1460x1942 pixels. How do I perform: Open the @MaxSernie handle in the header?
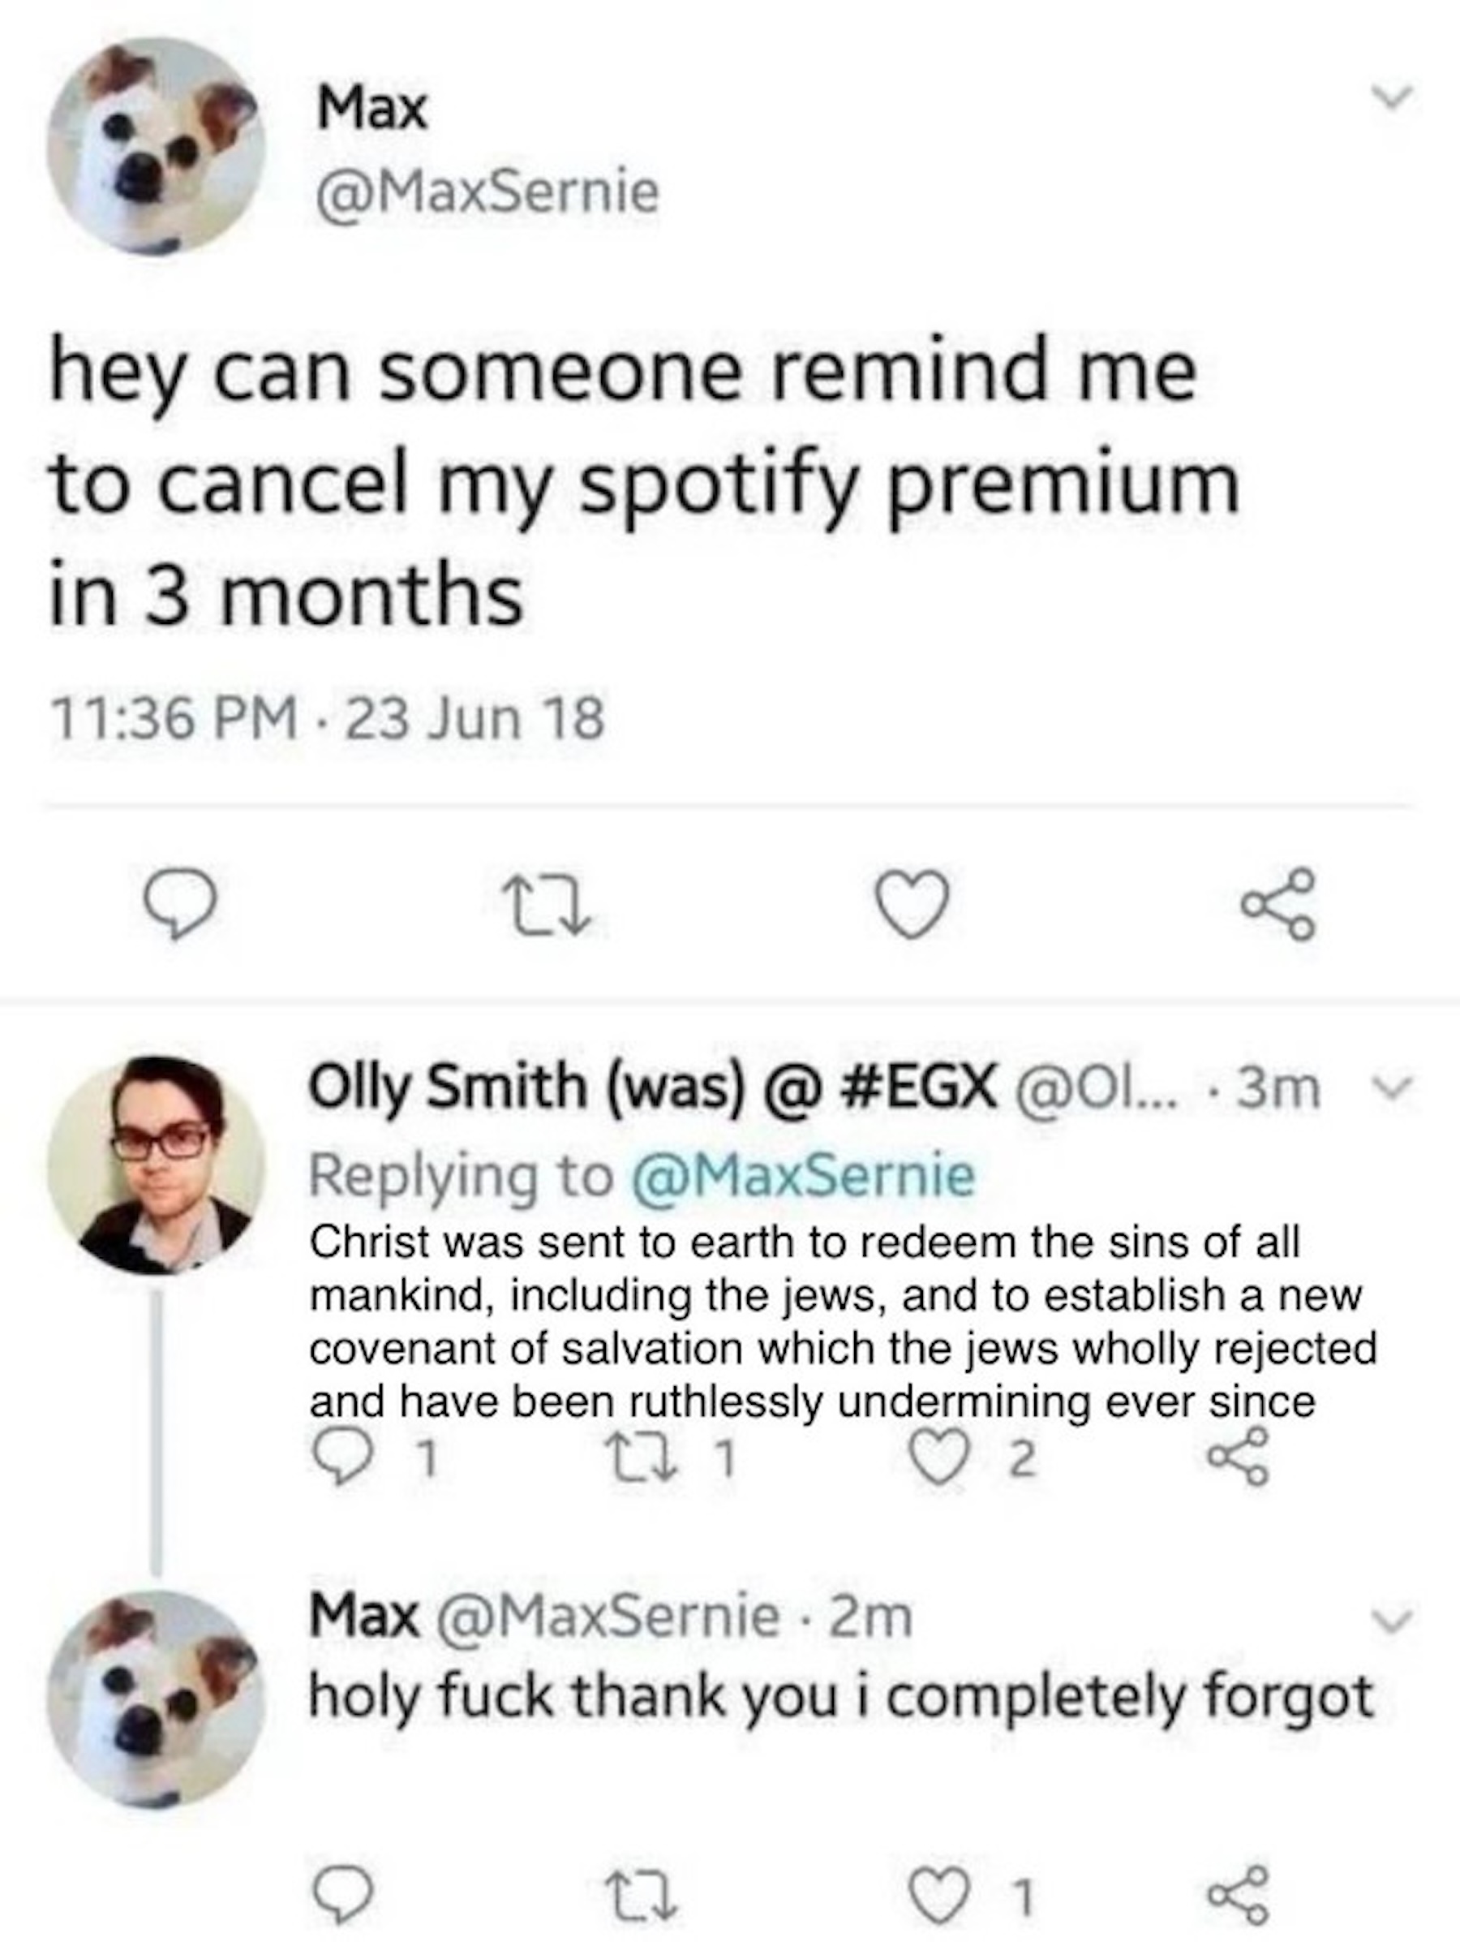pos(487,193)
